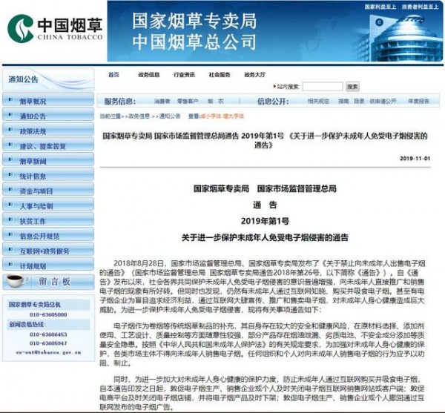Click the email address ending in tobacco.gov.cn
The image size is (445, 413).
[48, 353]
